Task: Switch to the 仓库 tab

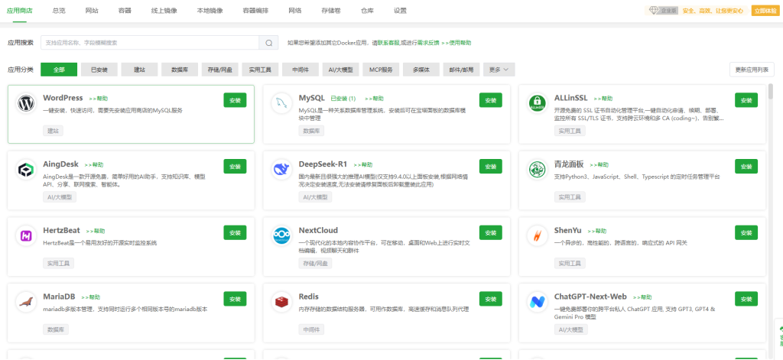Action: (x=367, y=11)
